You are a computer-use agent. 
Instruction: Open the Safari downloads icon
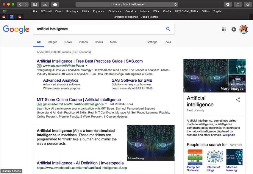click(x=228, y=4)
